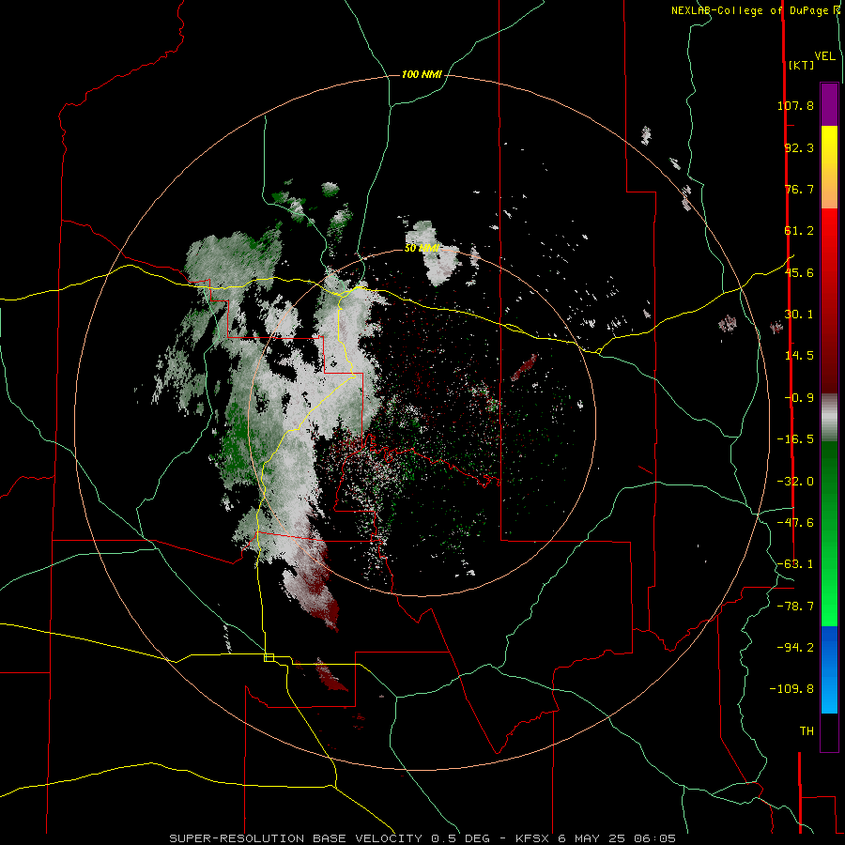The height and width of the screenshot is (845, 845).
Task: Click the [KT] units label
Action: point(801,65)
